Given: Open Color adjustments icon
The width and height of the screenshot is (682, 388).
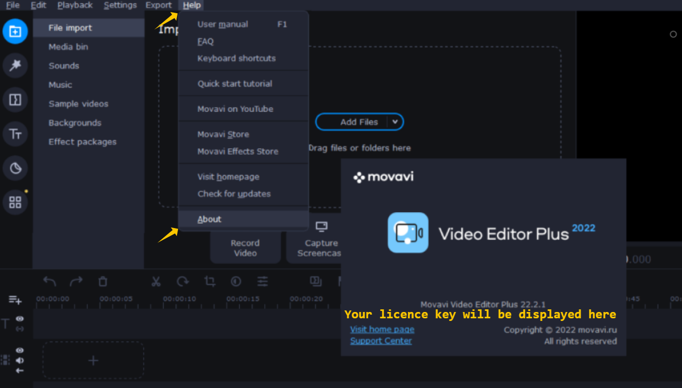Looking at the screenshot, I should click(x=236, y=281).
